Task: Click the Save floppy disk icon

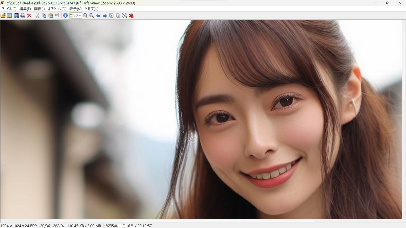Action: [x=16, y=16]
